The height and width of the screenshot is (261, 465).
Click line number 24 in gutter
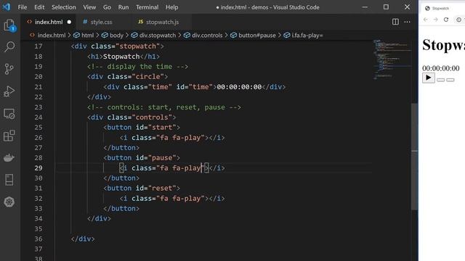pyautogui.click(x=39, y=117)
